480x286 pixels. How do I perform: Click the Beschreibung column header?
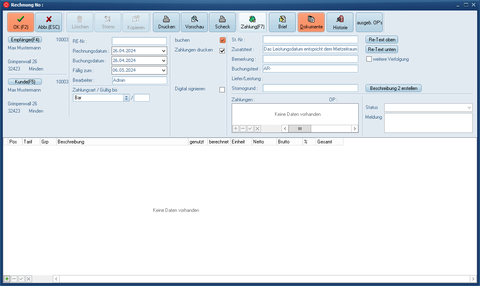coord(122,142)
